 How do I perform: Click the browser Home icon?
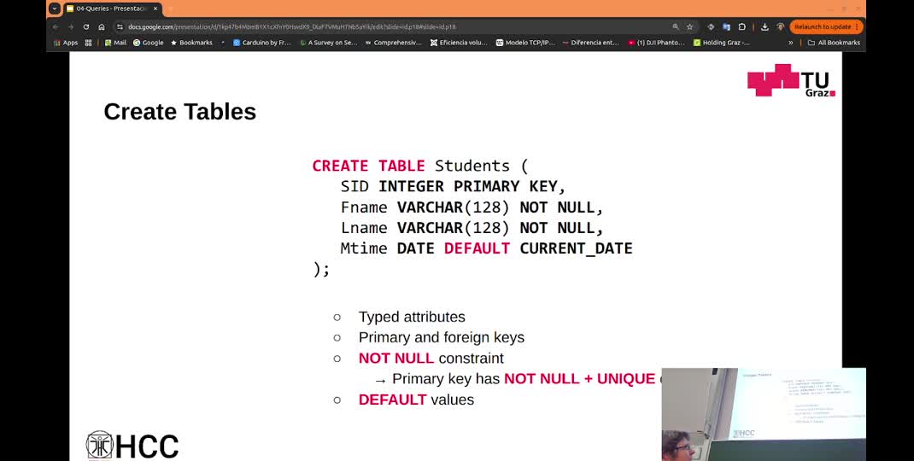click(x=102, y=26)
